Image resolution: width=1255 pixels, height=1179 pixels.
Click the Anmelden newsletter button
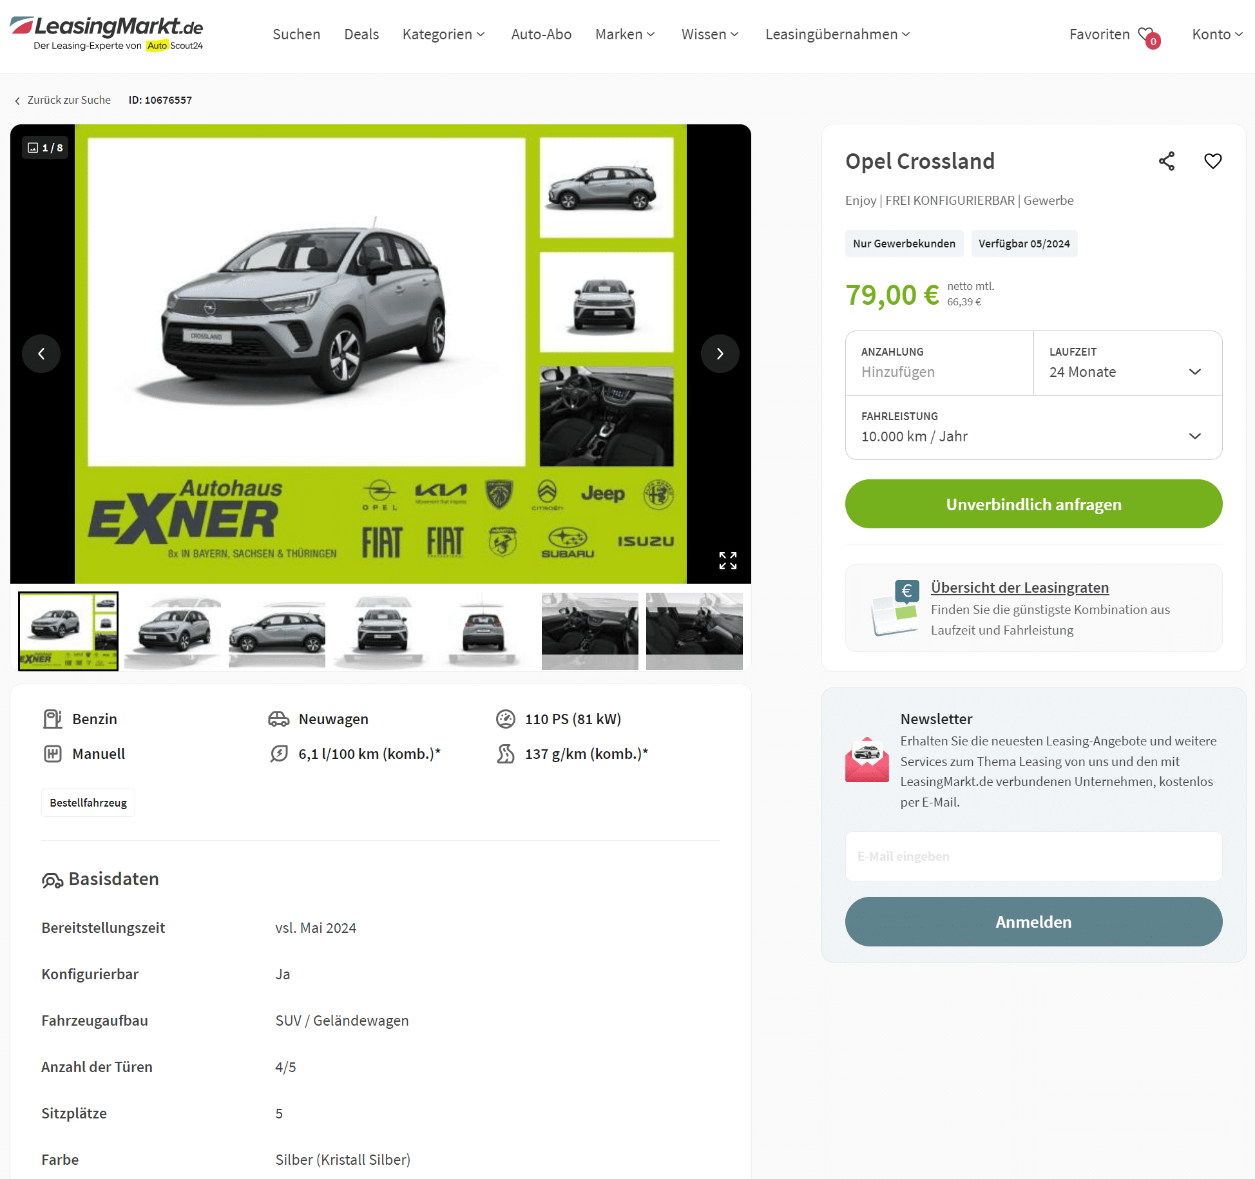(1034, 922)
